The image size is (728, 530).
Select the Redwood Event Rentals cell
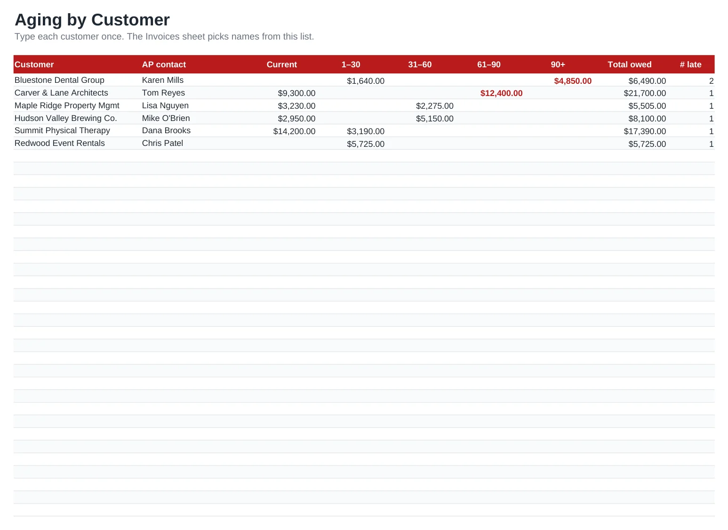coord(60,143)
